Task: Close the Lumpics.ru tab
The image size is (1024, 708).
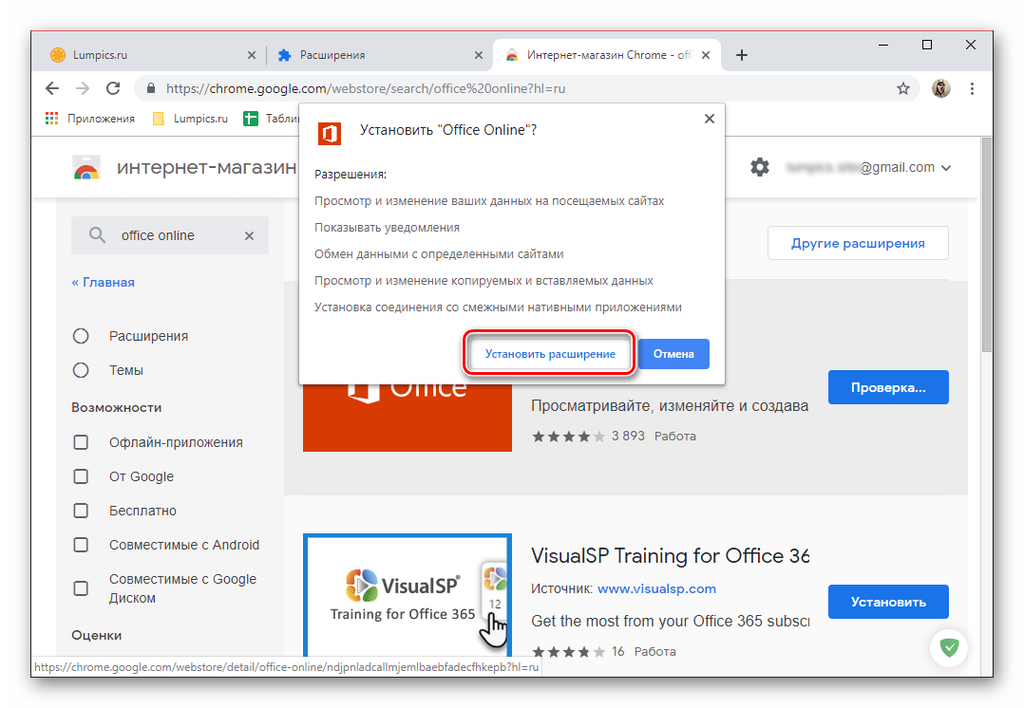Action: pyautogui.click(x=252, y=55)
